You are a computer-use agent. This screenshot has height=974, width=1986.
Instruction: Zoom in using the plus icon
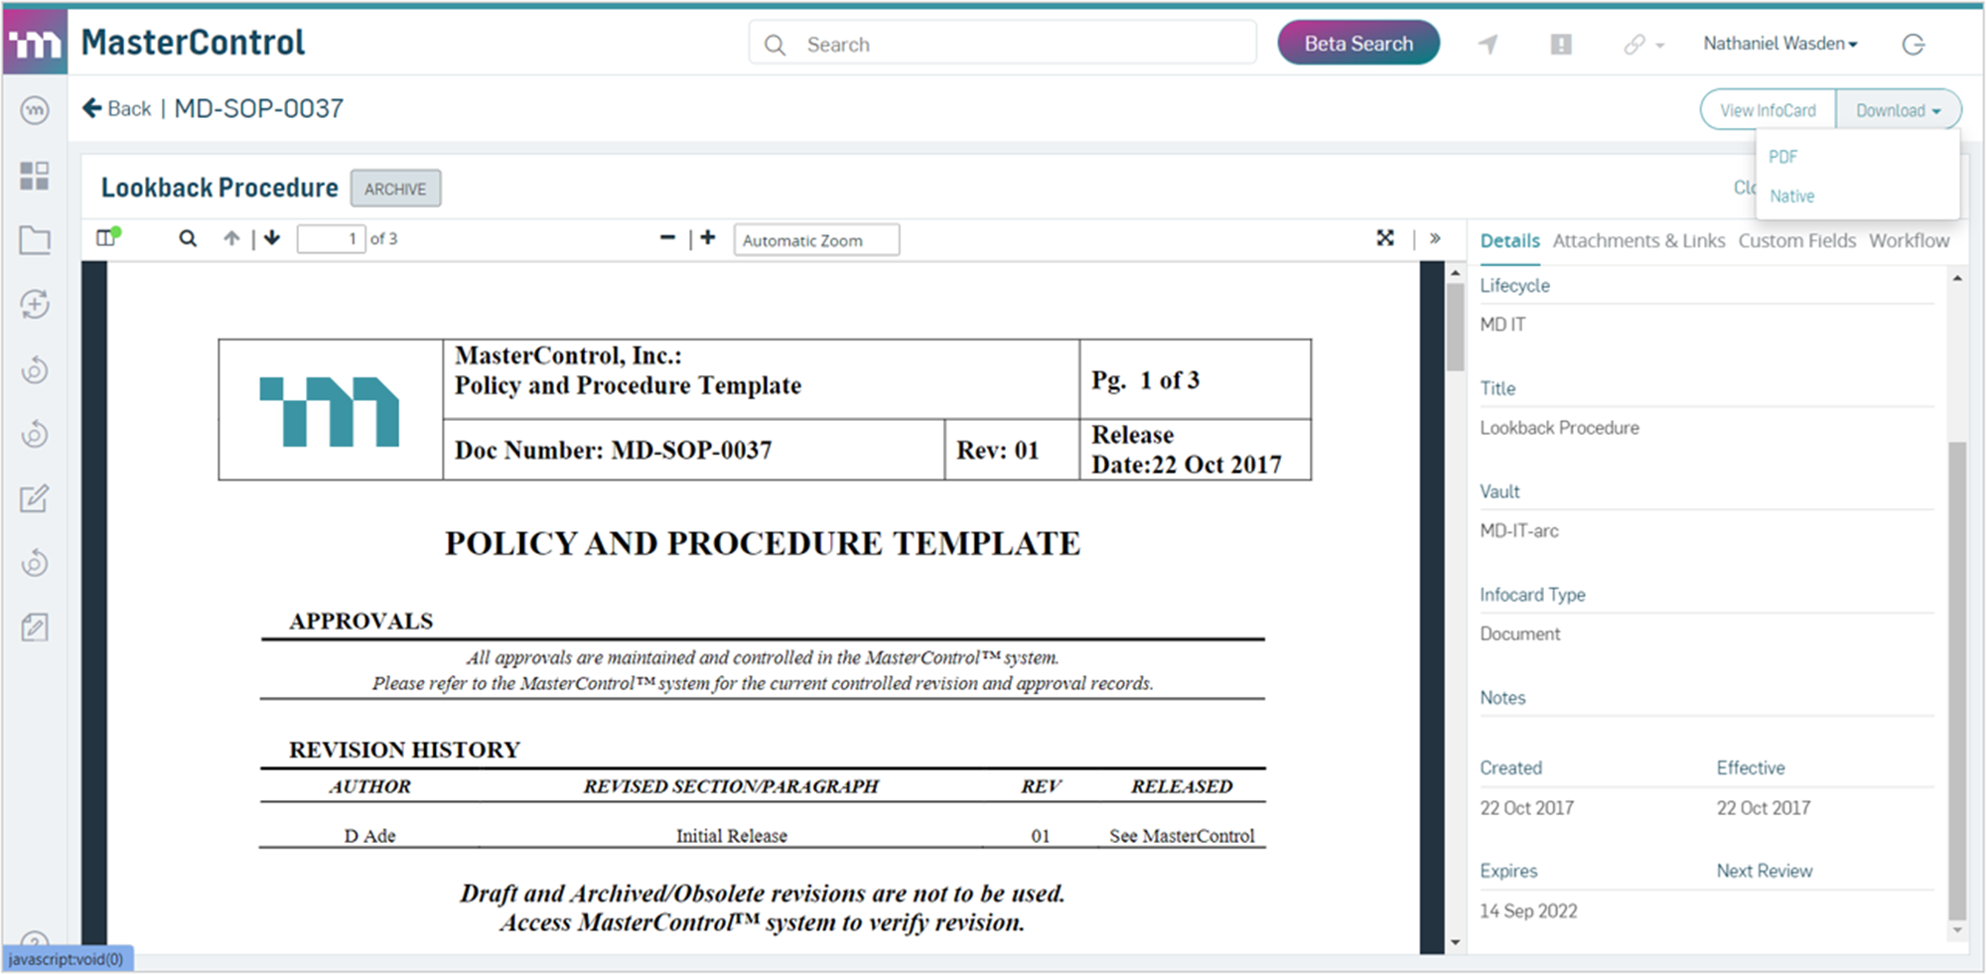point(708,238)
